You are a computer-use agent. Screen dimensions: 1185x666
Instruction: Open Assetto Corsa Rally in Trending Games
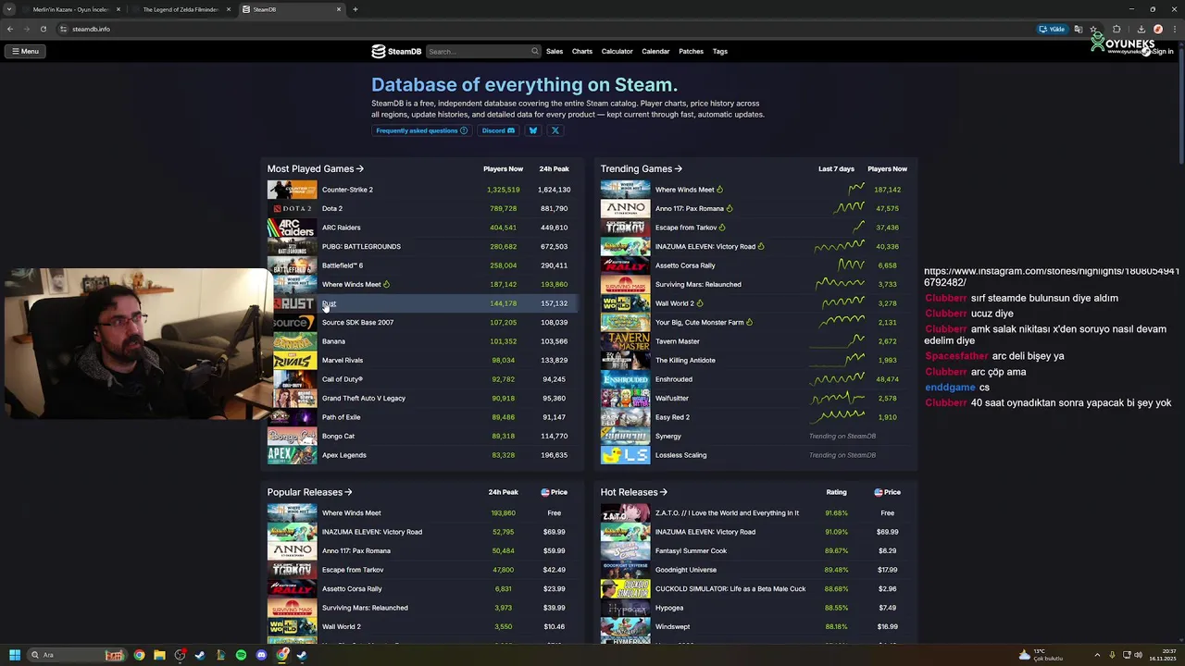pos(685,265)
